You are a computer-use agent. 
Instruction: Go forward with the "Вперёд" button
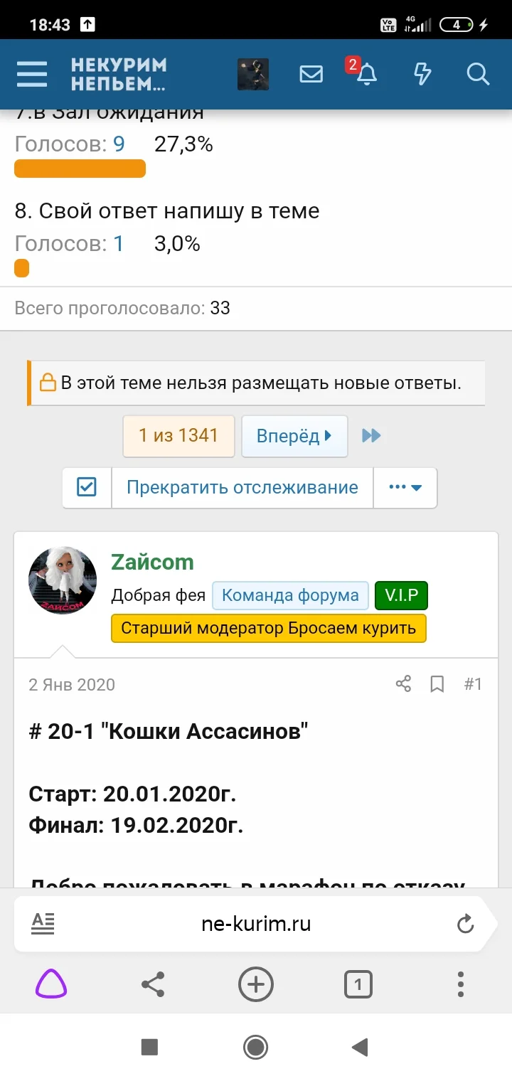coord(294,436)
